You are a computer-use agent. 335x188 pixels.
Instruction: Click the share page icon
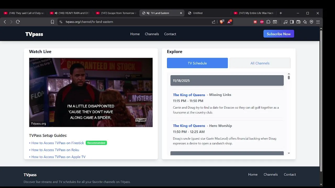point(214,22)
